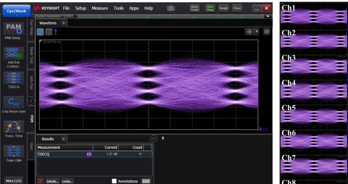
Task: Select the Ch5 eye diagram thumbnail
Action: point(314,117)
